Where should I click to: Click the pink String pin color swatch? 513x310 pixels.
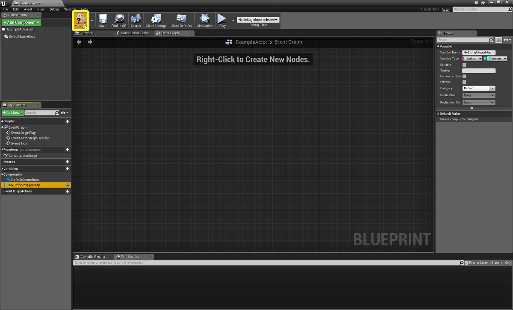[464, 59]
